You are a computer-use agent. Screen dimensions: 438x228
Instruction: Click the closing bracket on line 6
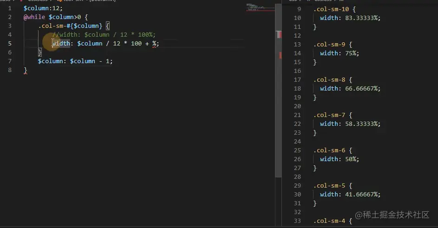click(x=39, y=52)
